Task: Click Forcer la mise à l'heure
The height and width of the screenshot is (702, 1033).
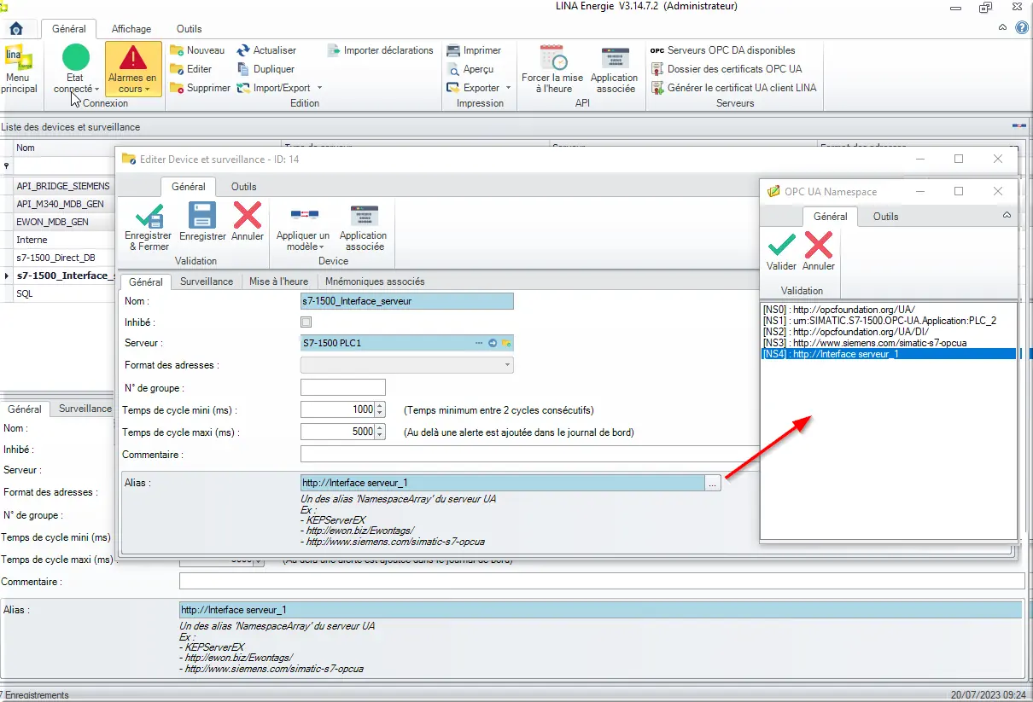Action: pyautogui.click(x=552, y=68)
